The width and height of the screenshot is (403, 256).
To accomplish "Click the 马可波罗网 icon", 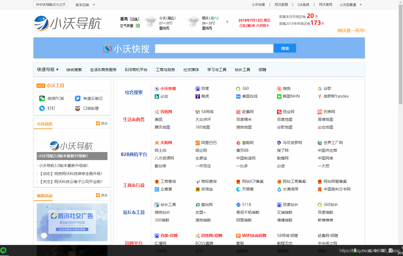I will [279, 143].
